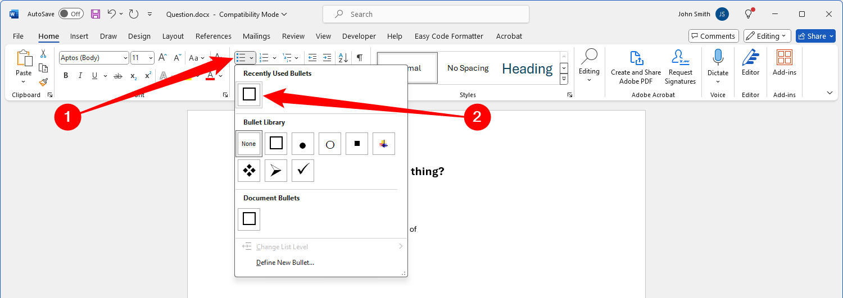Click the red font color button

coord(210,76)
